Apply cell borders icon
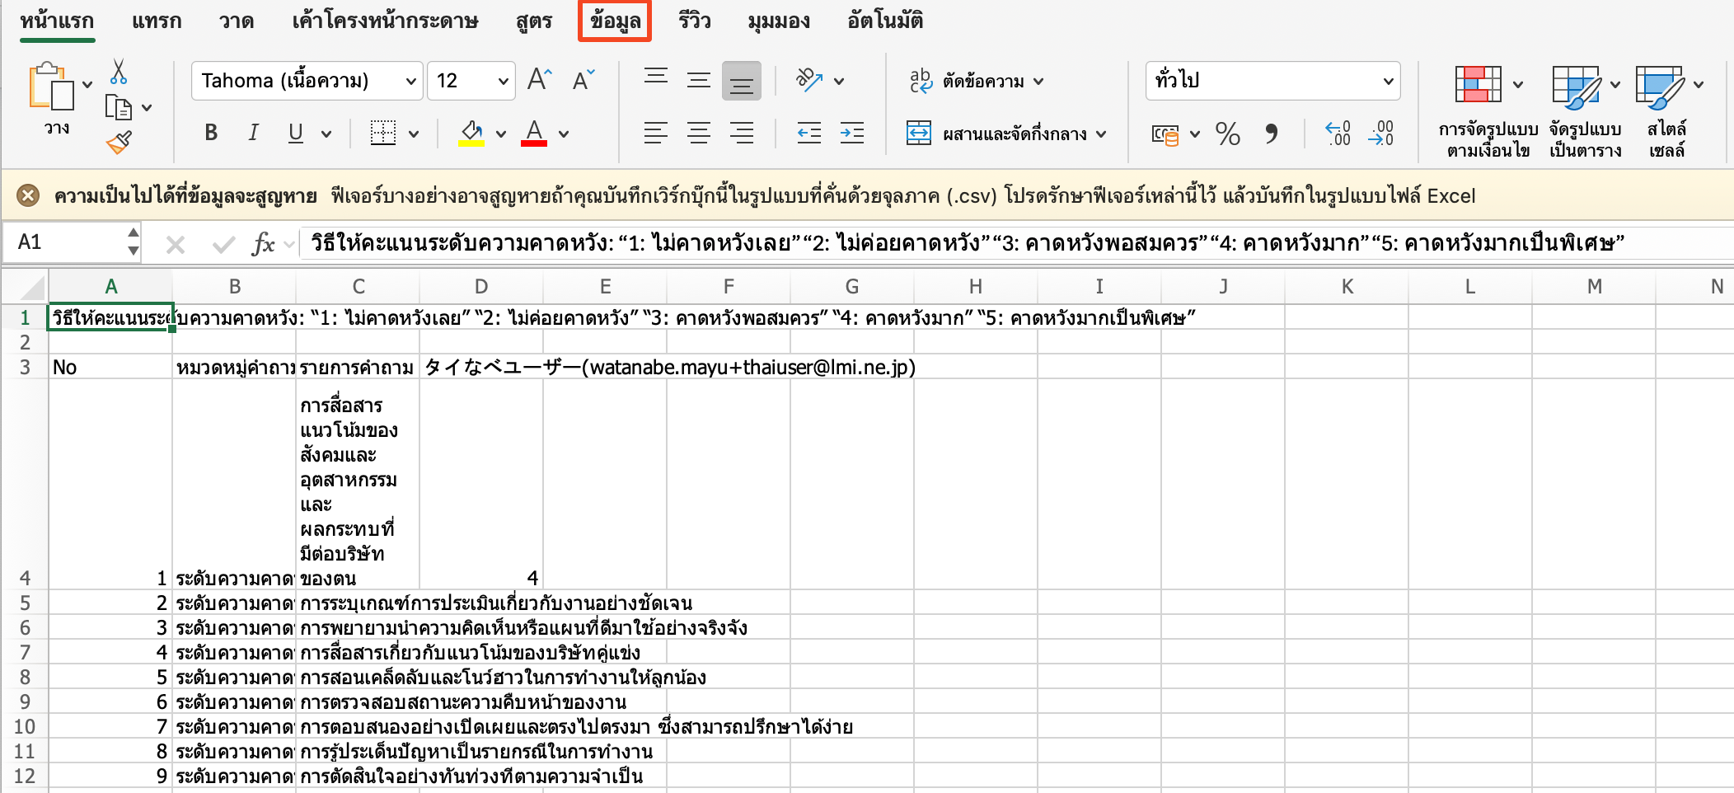The width and height of the screenshot is (1734, 793). tap(382, 133)
